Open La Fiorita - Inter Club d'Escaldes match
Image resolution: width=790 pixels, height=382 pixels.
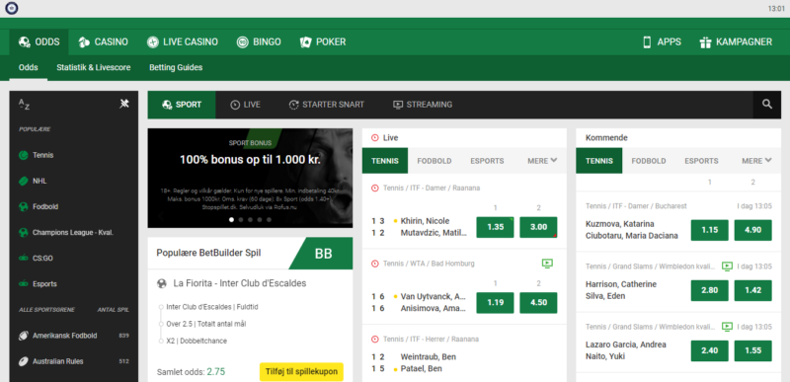(x=239, y=283)
